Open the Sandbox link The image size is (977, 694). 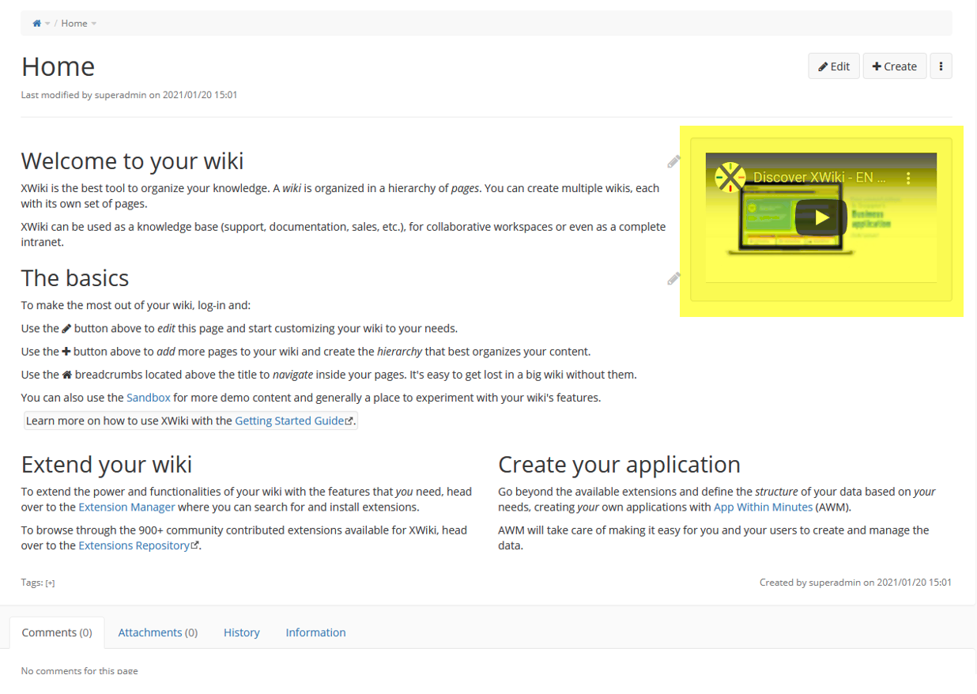point(149,398)
